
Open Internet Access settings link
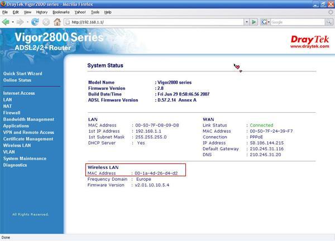click(x=19, y=93)
